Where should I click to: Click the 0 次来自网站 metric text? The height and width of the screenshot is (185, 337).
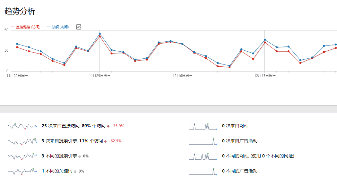235,126
